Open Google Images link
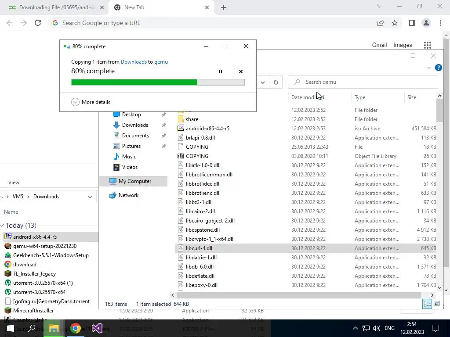The width and height of the screenshot is (450, 337). [403, 45]
